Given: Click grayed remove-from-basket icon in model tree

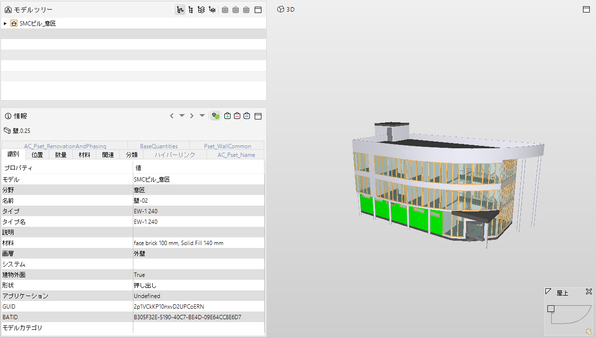Looking at the screenshot, I should coord(235,10).
